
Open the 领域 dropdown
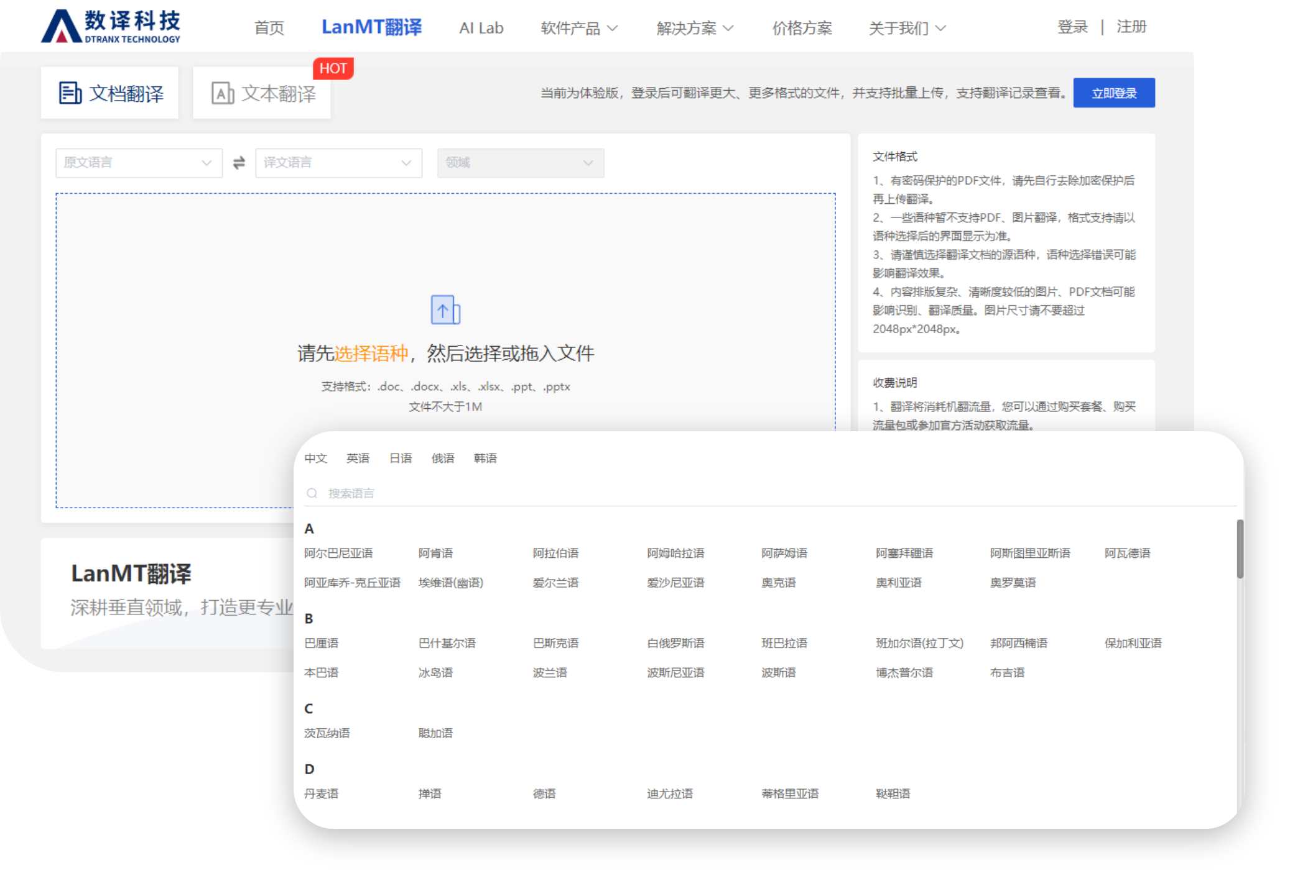521,163
